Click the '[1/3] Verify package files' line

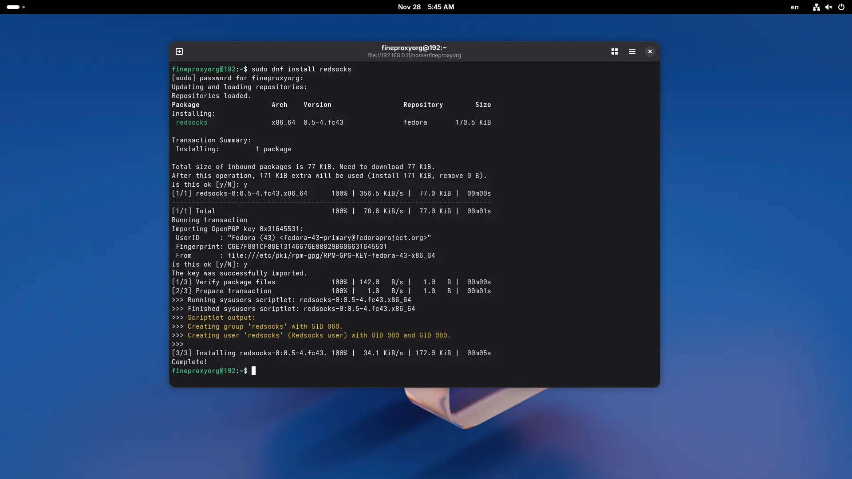pyautogui.click(x=331, y=282)
